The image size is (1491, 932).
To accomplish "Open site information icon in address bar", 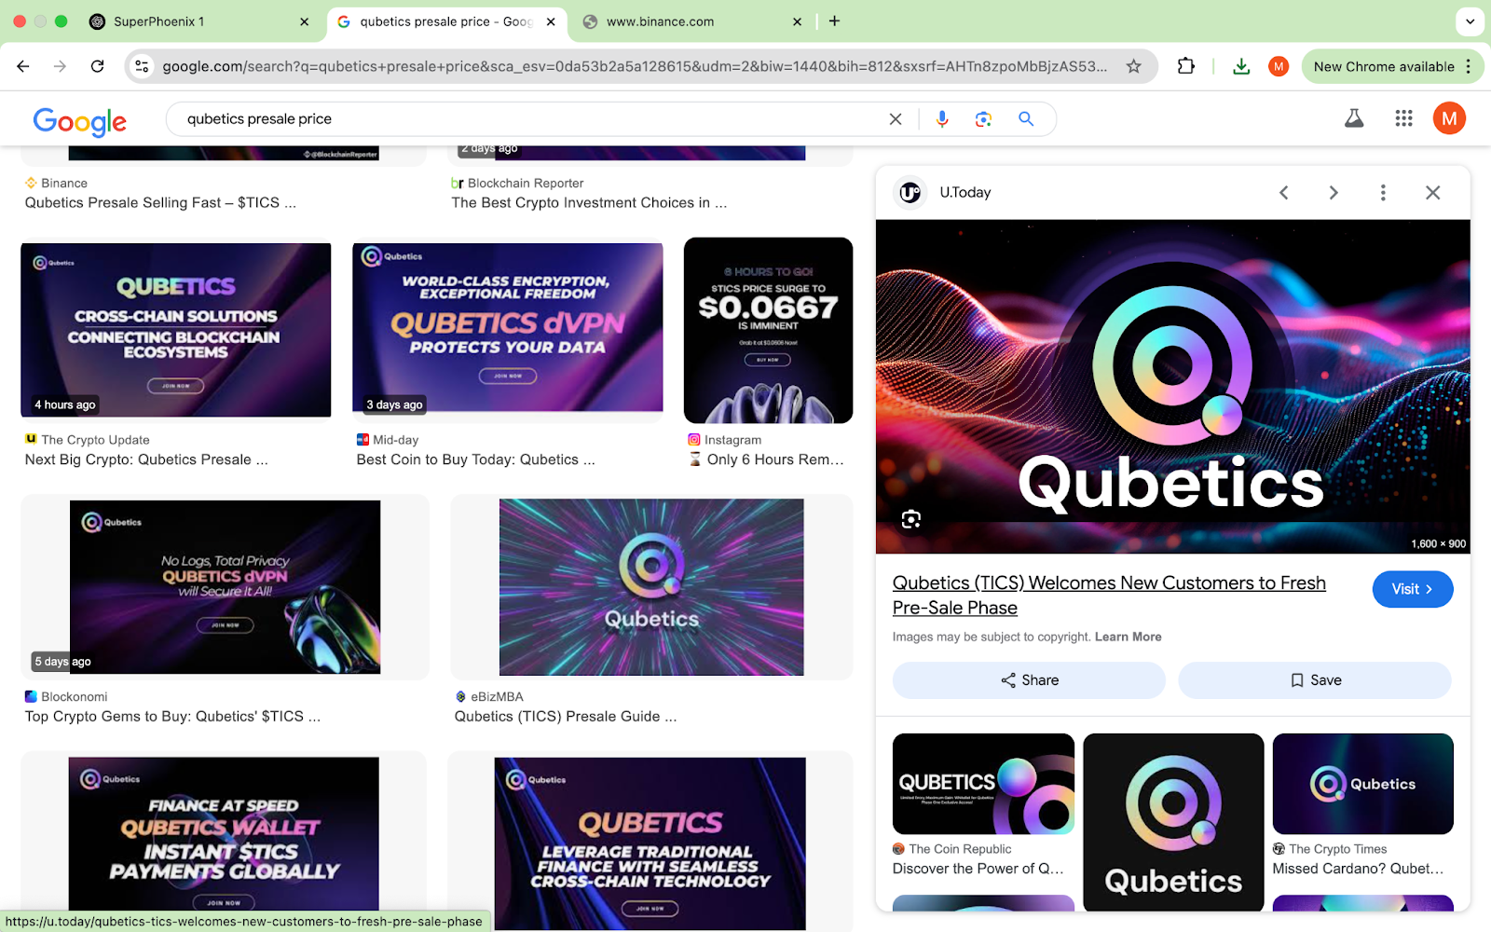I will coord(142,66).
